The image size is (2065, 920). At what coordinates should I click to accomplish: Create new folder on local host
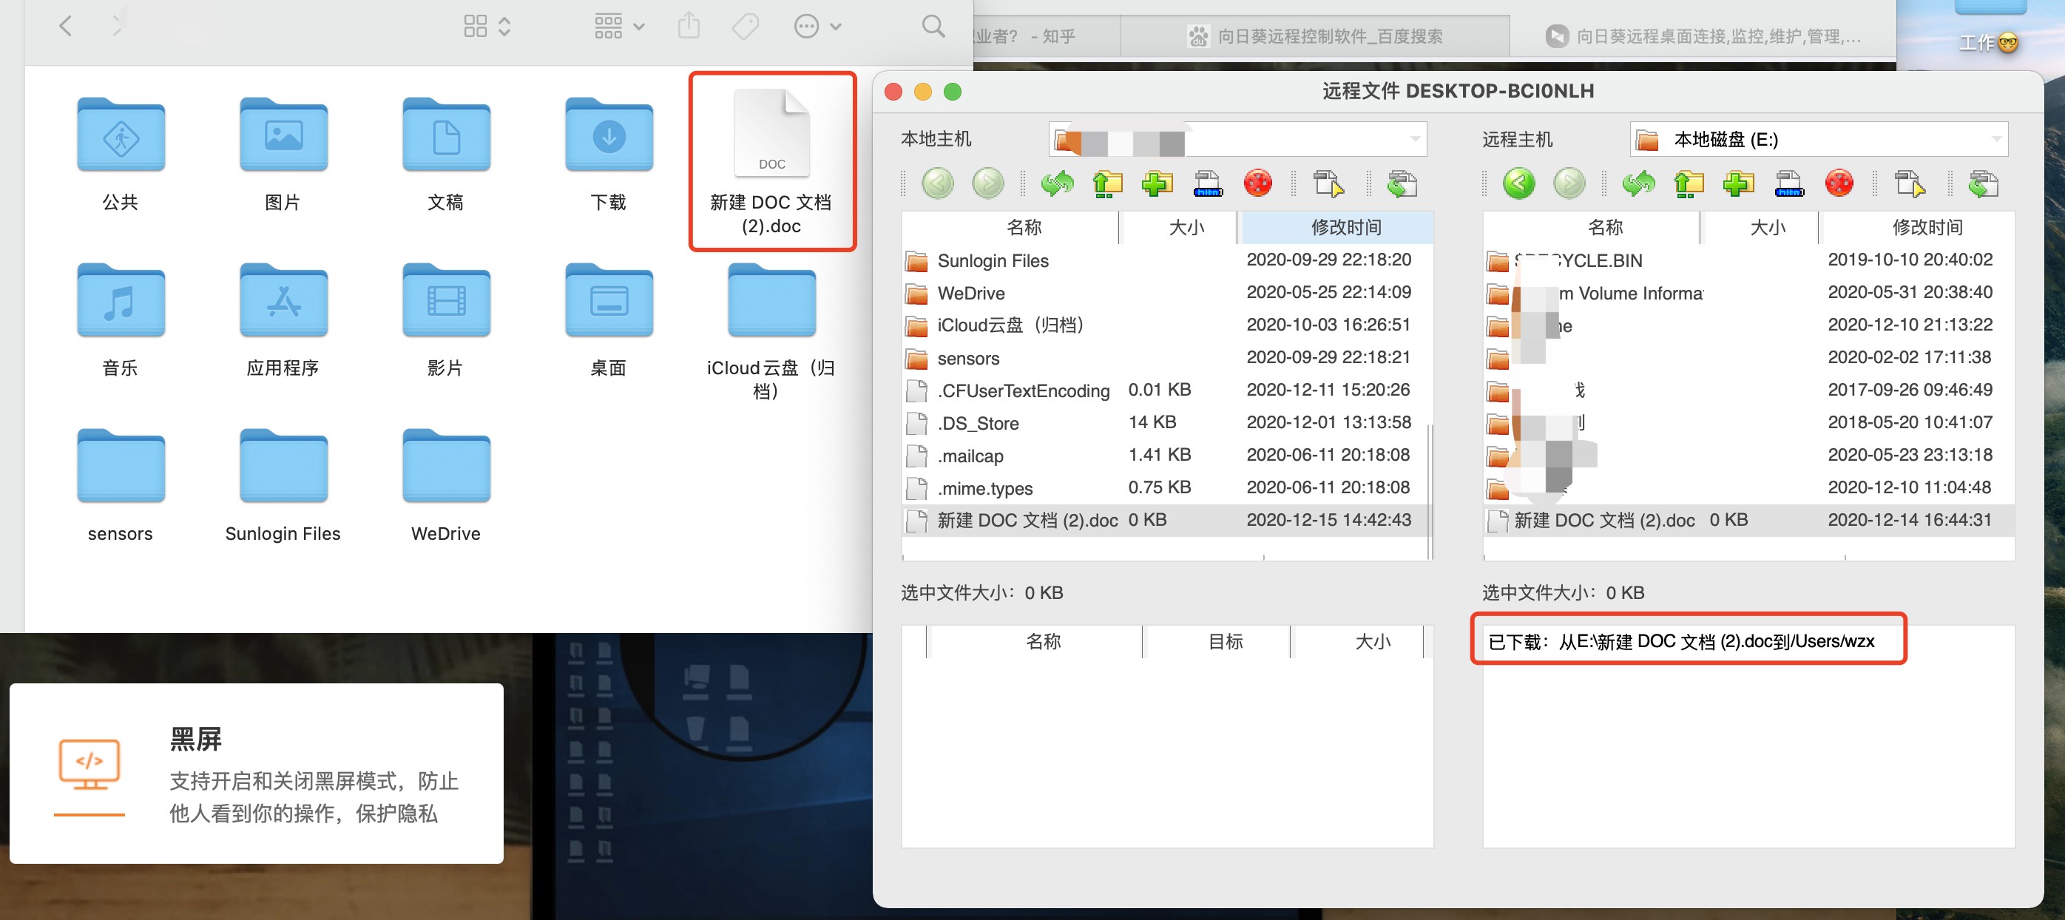click(x=1157, y=183)
